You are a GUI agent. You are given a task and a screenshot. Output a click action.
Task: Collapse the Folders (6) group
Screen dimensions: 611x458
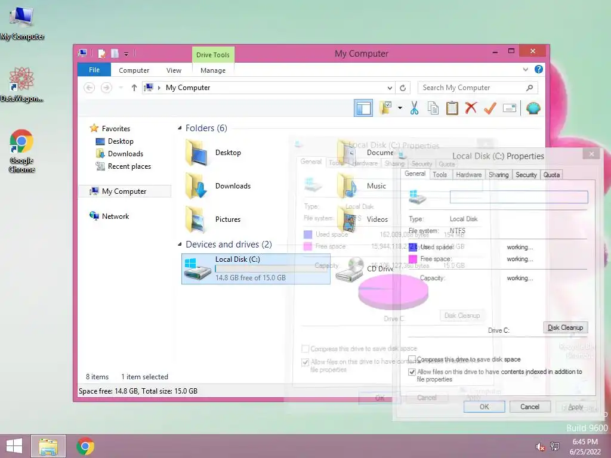tap(180, 128)
